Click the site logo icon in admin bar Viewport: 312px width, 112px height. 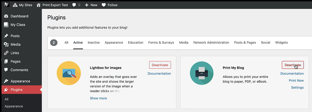pos(7,5)
